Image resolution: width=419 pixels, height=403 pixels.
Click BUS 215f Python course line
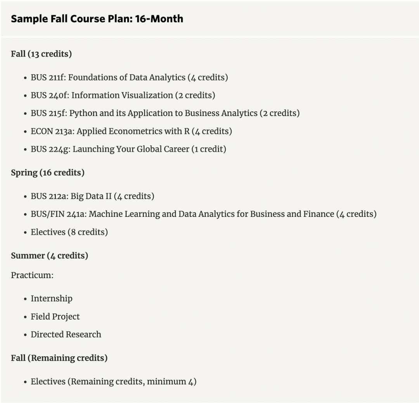pyautogui.click(x=165, y=113)
